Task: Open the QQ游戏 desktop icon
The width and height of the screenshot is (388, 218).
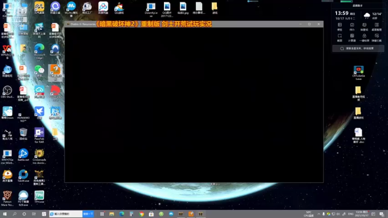Action: click(119, 8)
